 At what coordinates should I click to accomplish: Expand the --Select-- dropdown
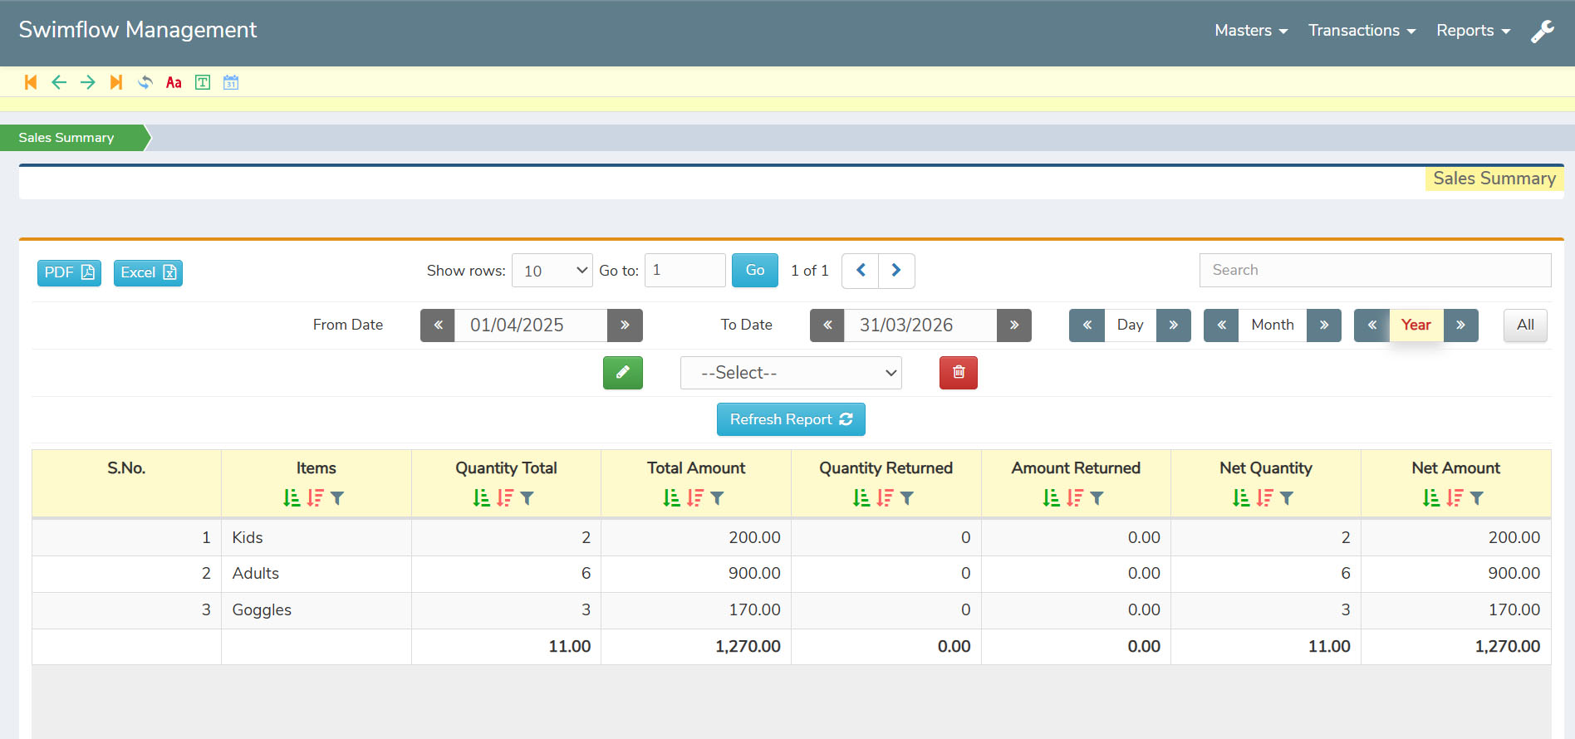pos(790,373)
